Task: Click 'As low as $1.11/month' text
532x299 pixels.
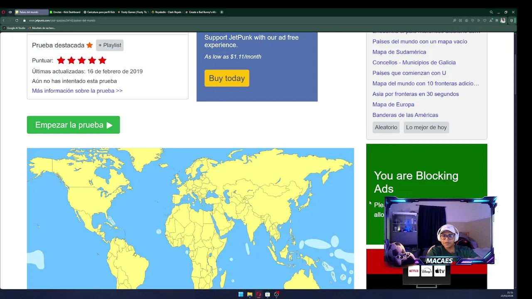Action: [233, 56]
